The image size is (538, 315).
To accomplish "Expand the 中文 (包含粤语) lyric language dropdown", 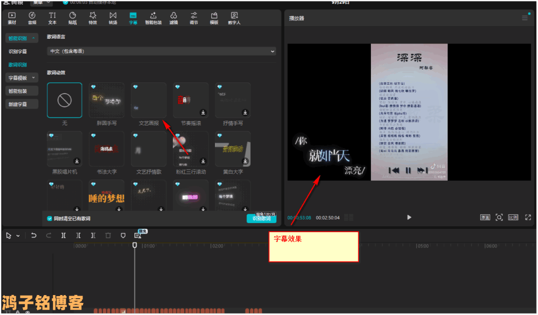I will (161, 51).
